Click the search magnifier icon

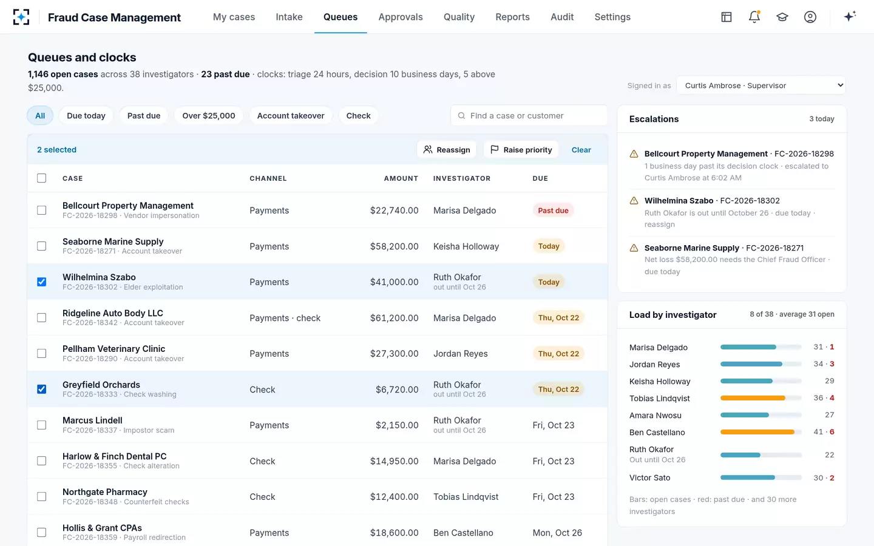pyautogui.click(x=461, y=115)
